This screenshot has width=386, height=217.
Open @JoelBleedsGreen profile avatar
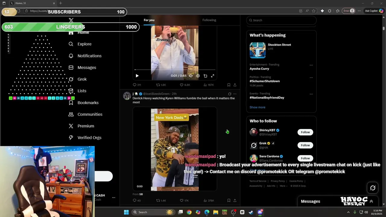(x=127, y=96)
